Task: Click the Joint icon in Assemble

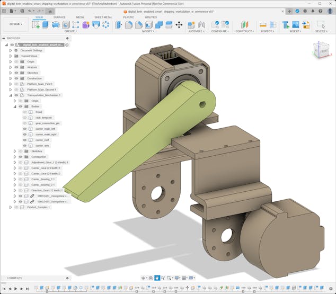Action: pos(191,24)
